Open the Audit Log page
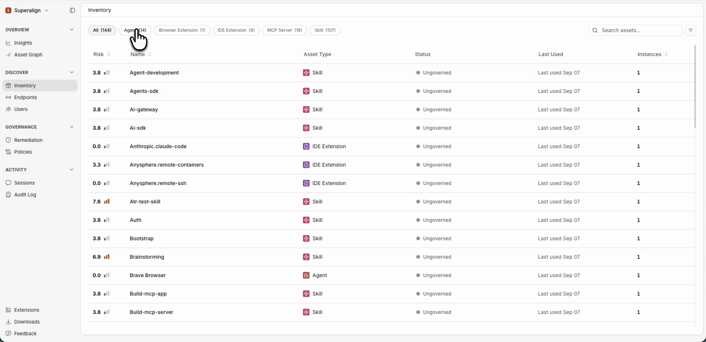Viewport: 706px width, 342px height. coord(40,195)
